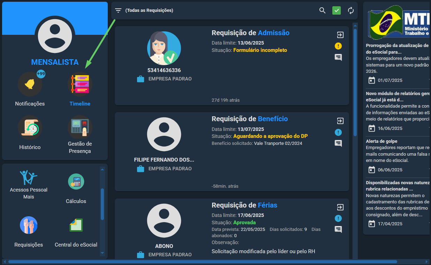Viewport: 431px width, 265px height.
Task: Click the bottom horizontal scrollbar thumb
Action: pyautogui.click(x=203, y=262)
